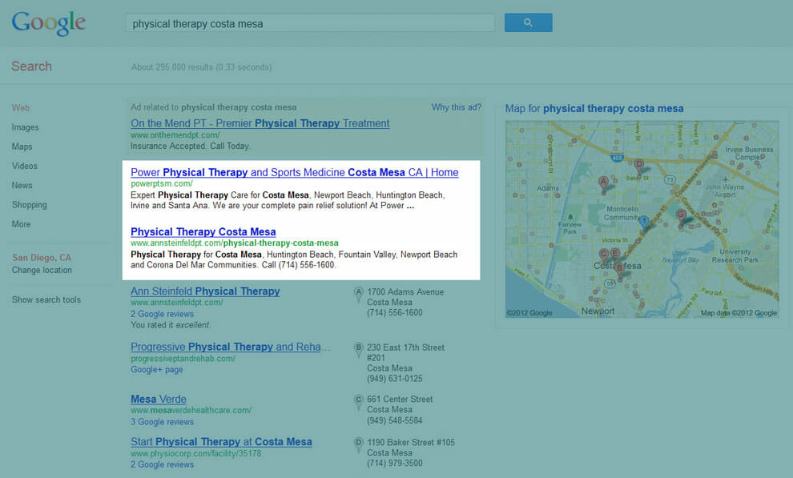Click the www.onthemendpt.com URL
This screenshot has width=793, height=478.
(175, 135)
